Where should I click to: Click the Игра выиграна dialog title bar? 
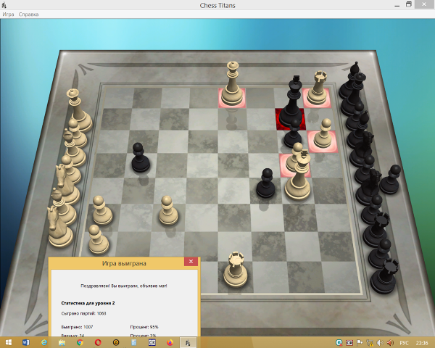pos(116,262)
